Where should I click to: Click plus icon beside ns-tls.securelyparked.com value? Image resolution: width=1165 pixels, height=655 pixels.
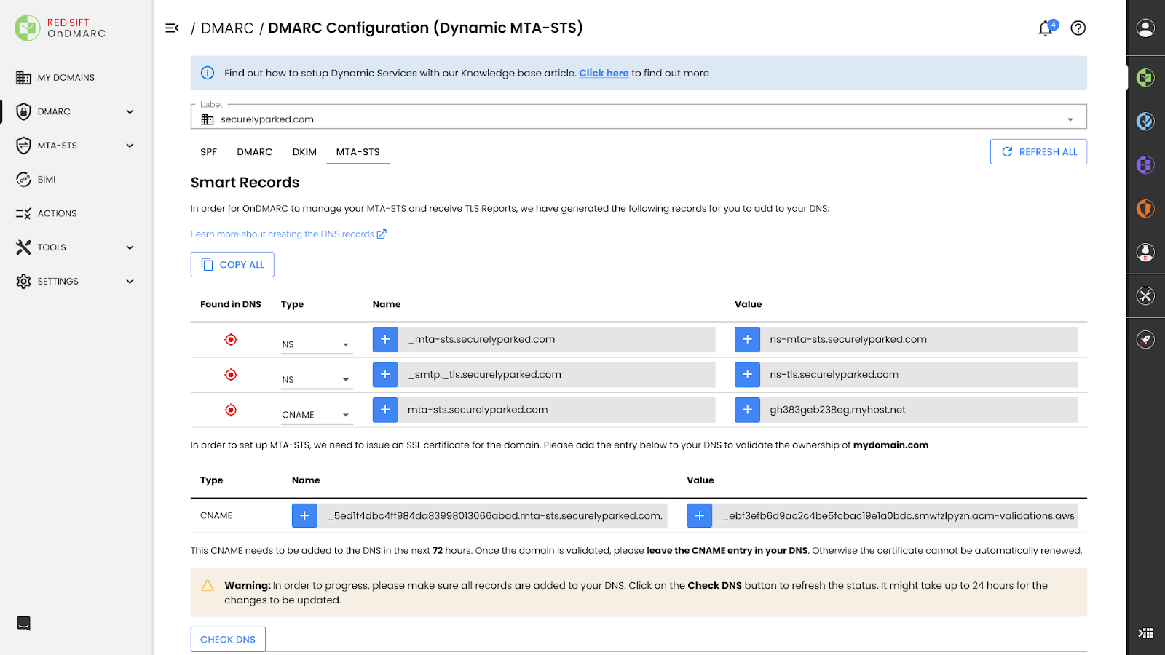(747, 375)
